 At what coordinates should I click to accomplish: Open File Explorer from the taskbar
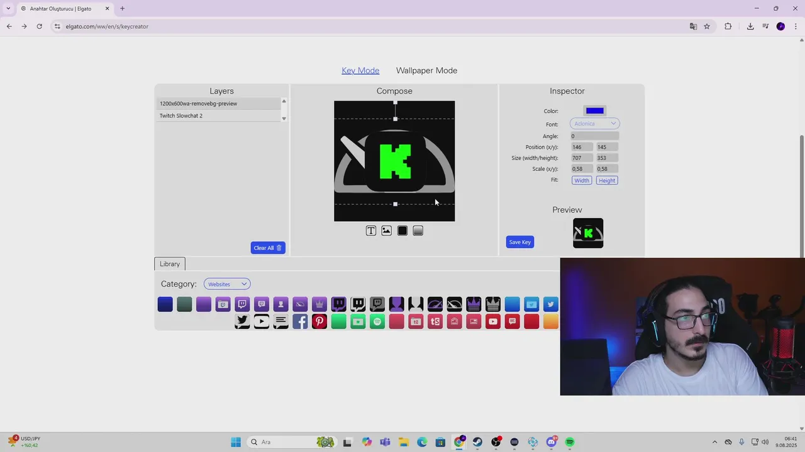pyautogui.click(x=403, y=442)
